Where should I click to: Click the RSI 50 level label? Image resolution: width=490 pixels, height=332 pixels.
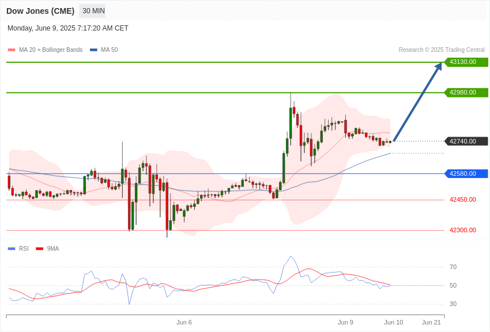453,285
